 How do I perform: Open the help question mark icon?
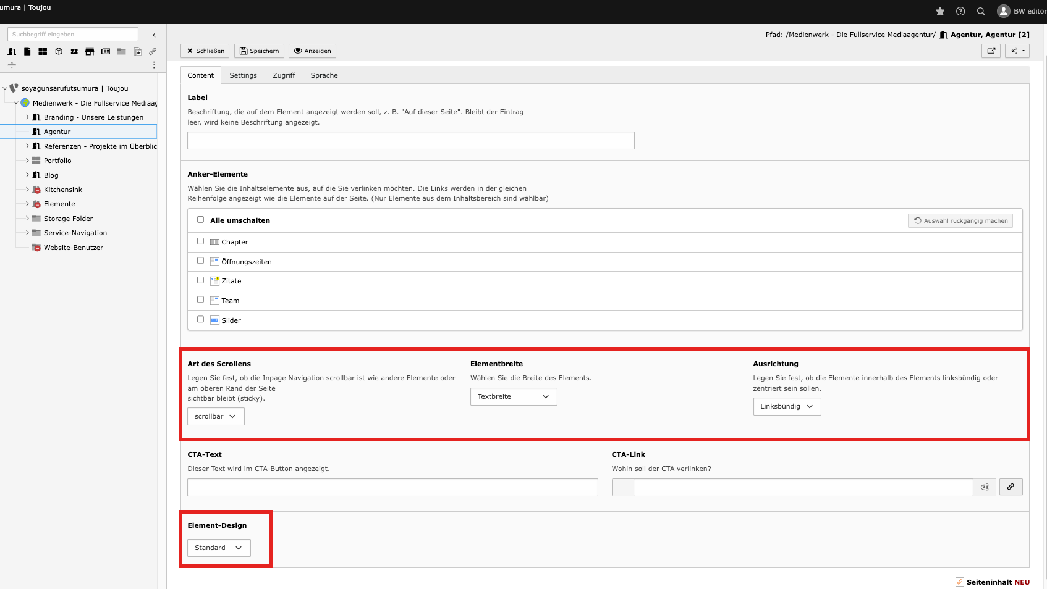[960, 11]
